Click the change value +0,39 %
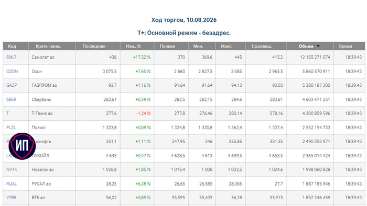This screenshot has height=206, width=367. [x=143, y=99]
